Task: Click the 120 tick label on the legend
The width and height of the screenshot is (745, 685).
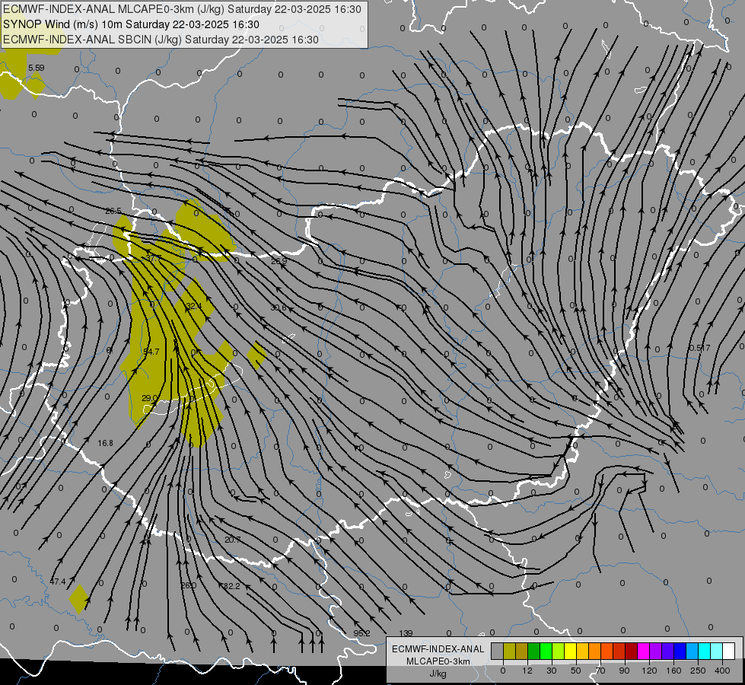Action: pos(649,671)
